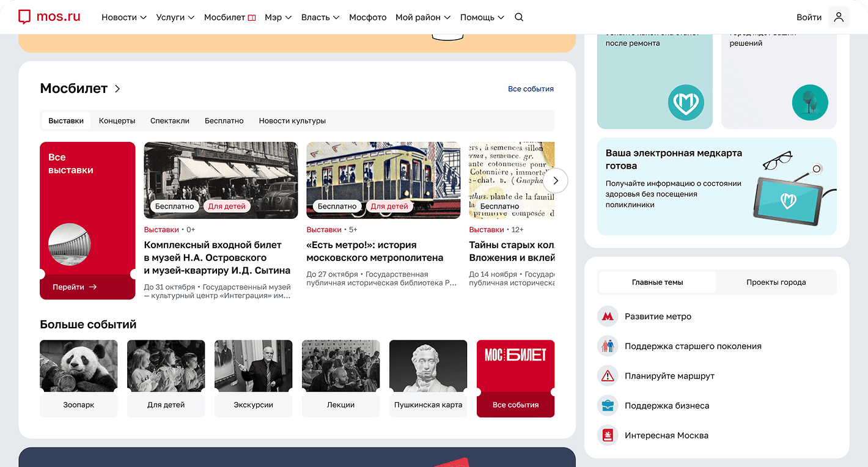868x467 pixels.
Task: Click the red Все события ticket button
Action: [515, 379]
